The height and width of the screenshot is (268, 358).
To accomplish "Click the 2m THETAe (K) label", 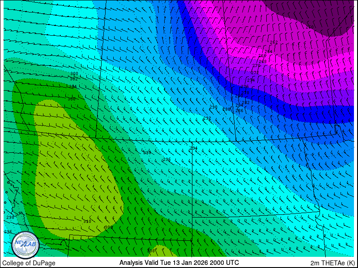I will click(333, 263).
